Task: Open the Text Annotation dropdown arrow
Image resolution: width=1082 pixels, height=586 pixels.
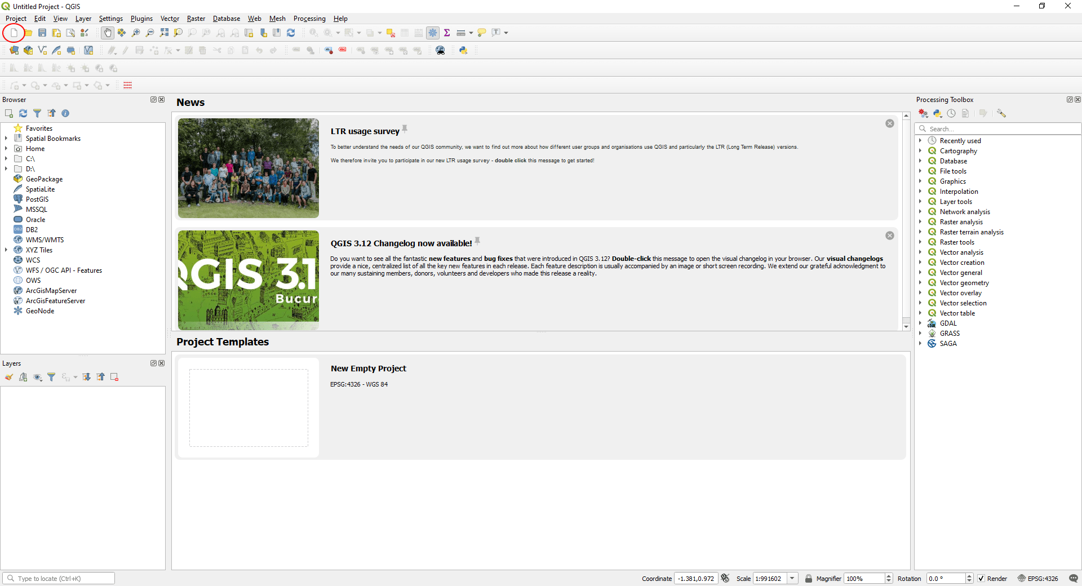Action: tap(506, 33)
